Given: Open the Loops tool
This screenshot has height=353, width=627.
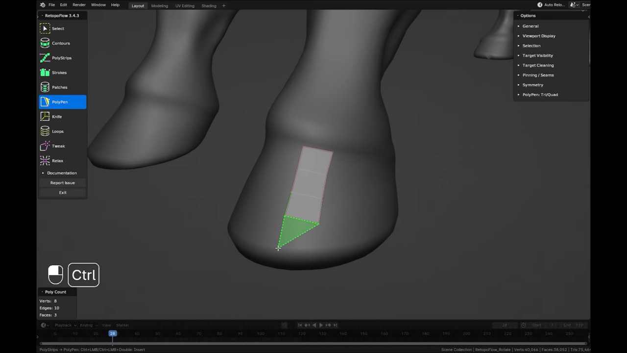Looking at the screenshot, I should pos(57,131).
